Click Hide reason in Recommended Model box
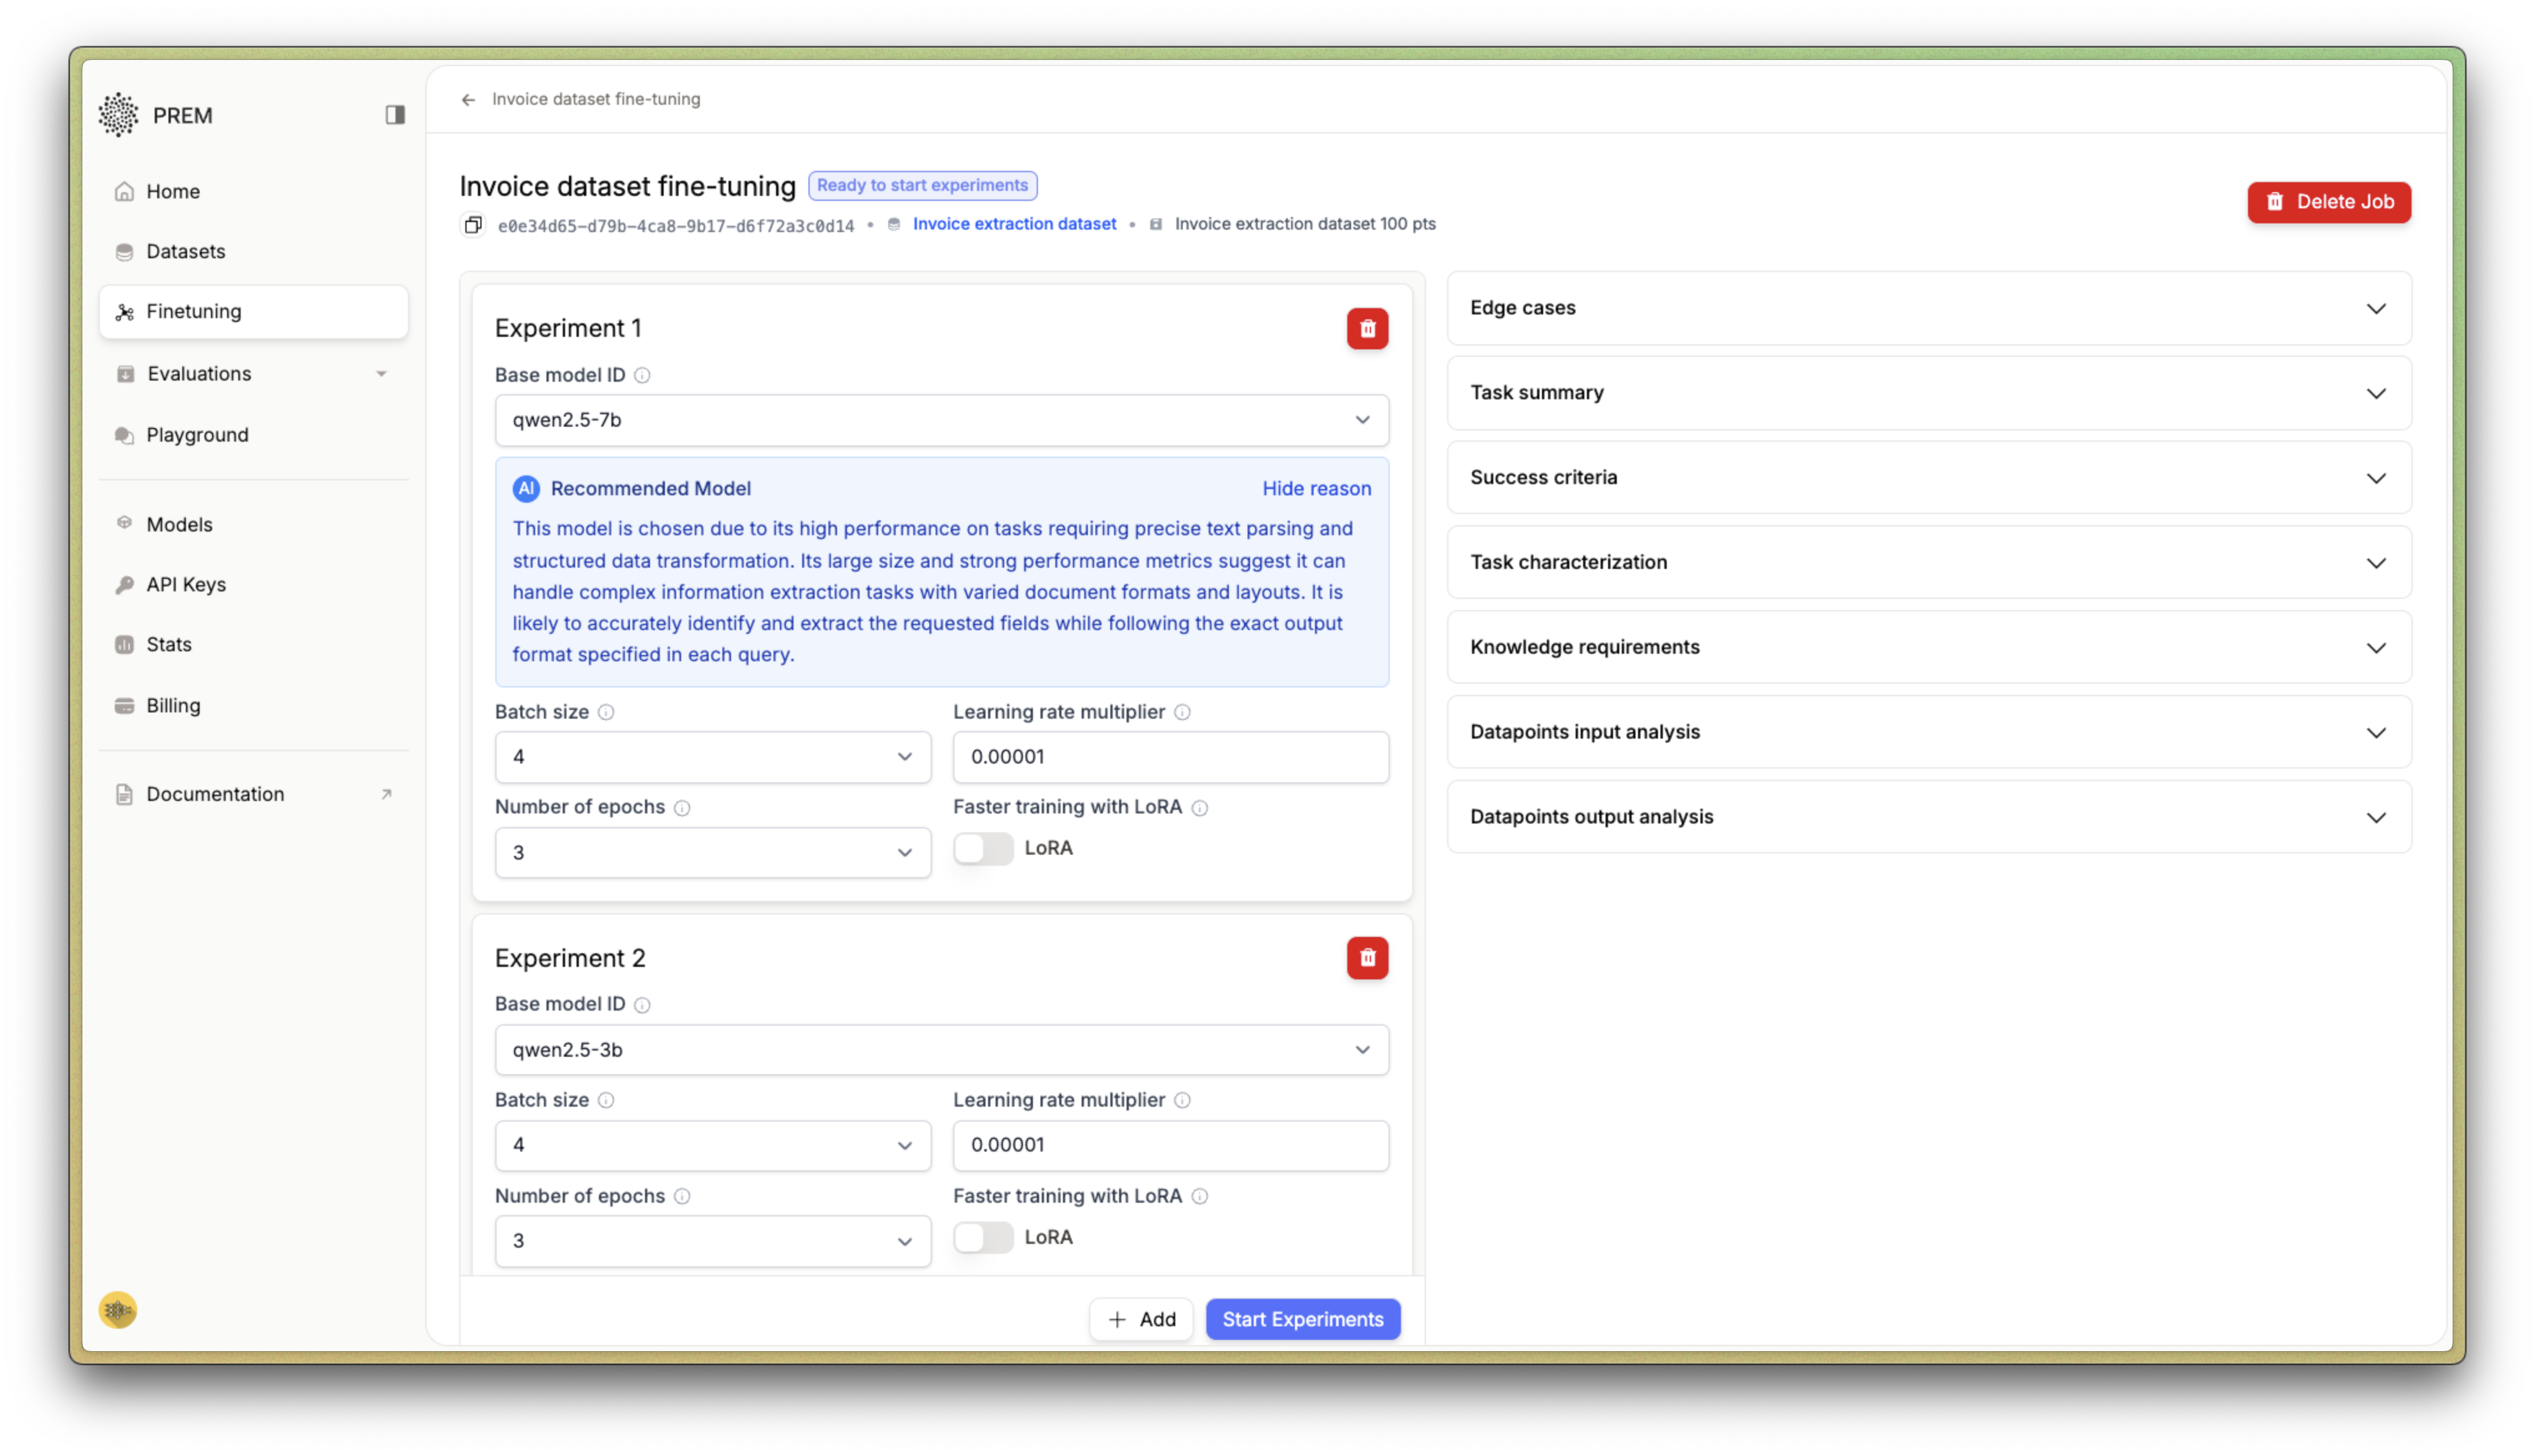2535x1456 pixels. click(x=1316, y=489)
